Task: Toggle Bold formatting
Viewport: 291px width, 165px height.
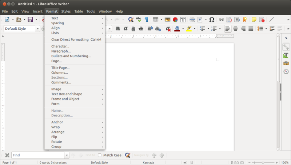Action: click(117, 29)
